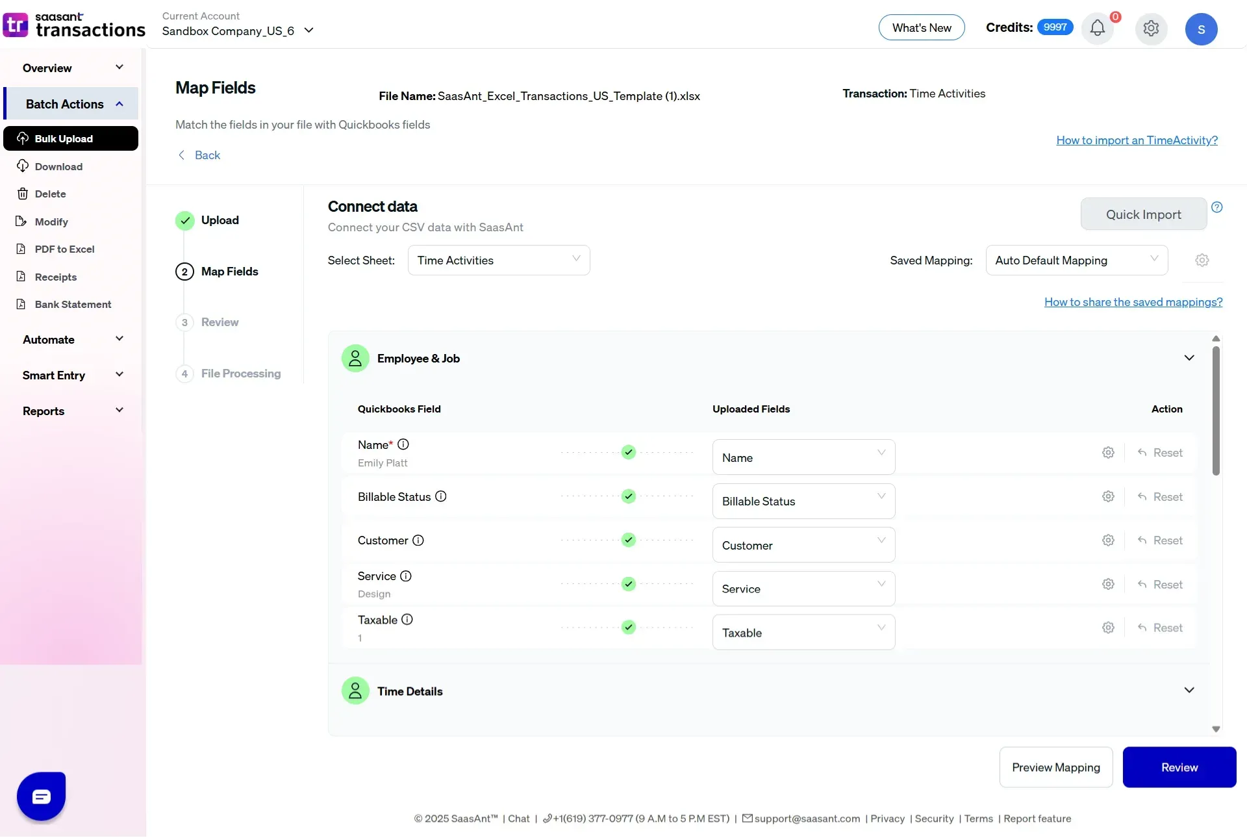Open the Name uploaded field dropdown
Viewport: 1247px width, 838px height.
click(x=803, y=457)
